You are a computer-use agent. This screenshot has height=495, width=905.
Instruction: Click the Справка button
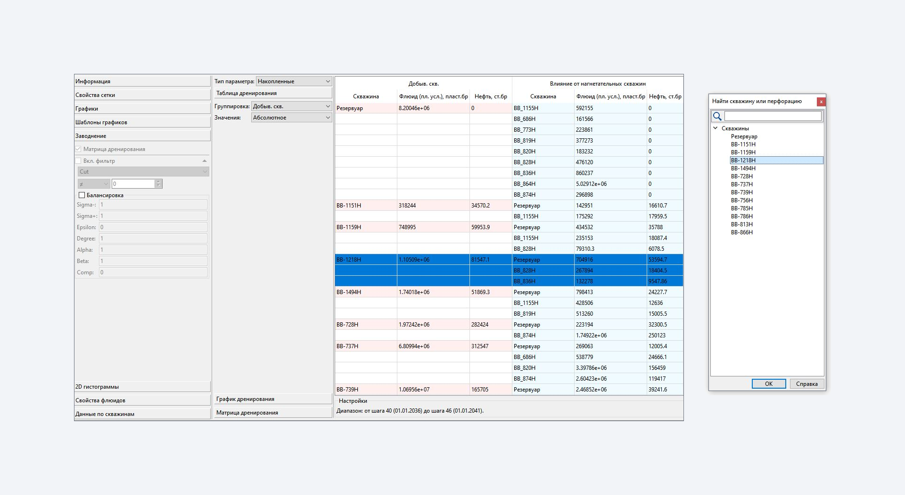[807, 384]
